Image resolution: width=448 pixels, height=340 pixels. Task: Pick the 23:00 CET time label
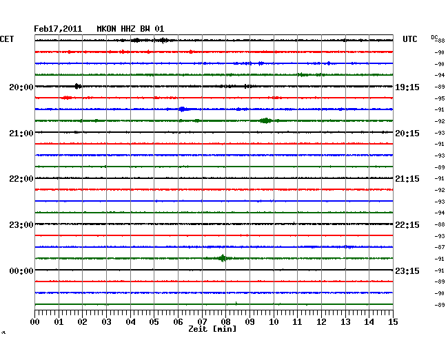[21, 225]
